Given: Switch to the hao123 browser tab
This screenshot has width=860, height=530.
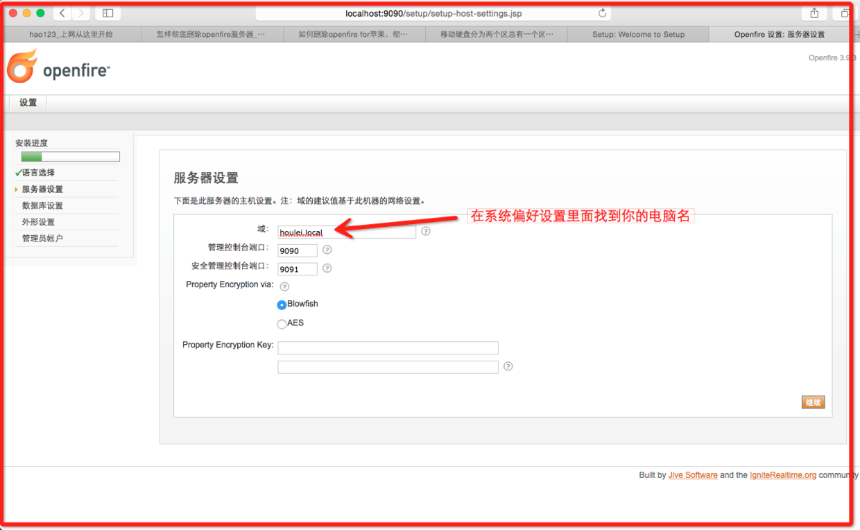Looking at the screenshot, I should pos(71,34).
